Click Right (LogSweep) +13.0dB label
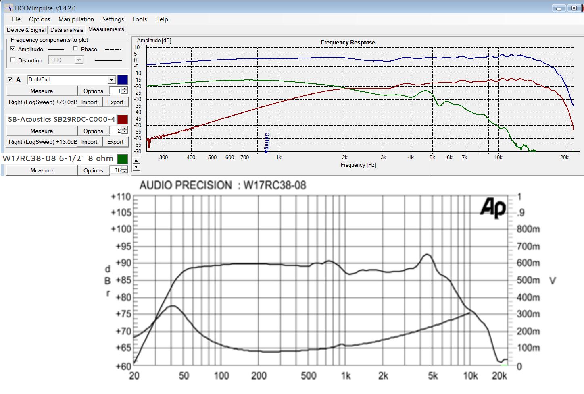 (43, 142)
